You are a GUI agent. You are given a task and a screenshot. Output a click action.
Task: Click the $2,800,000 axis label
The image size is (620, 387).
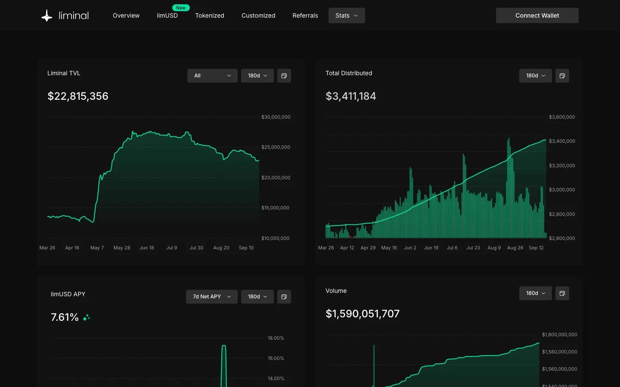tap(562, 214)
